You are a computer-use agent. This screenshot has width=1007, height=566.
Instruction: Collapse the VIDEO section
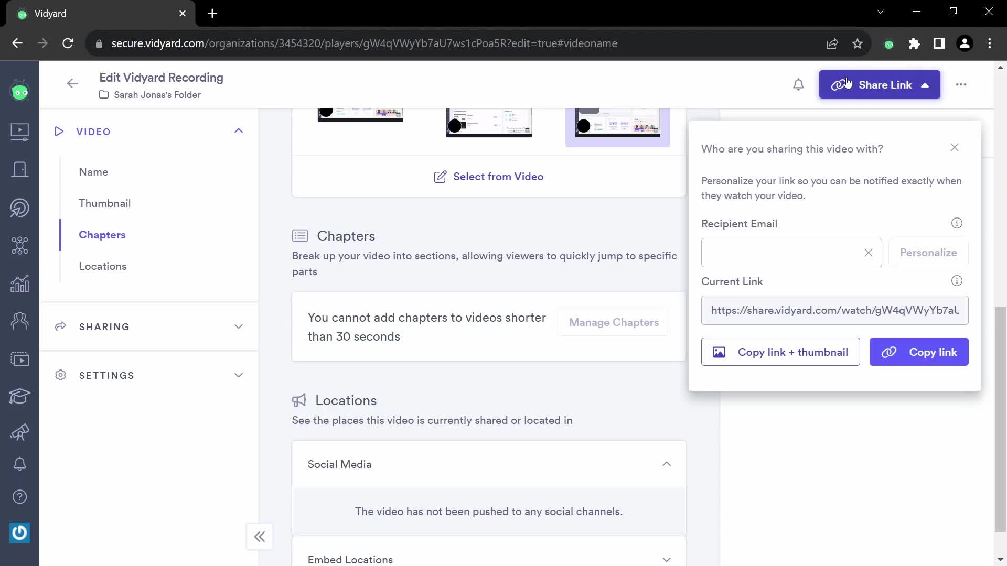click(239, 131)
